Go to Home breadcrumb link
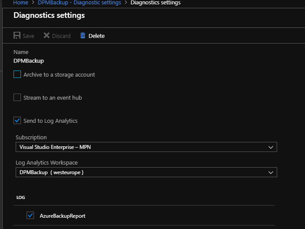Screen dimensions: 305x229 tap(20, 3)
